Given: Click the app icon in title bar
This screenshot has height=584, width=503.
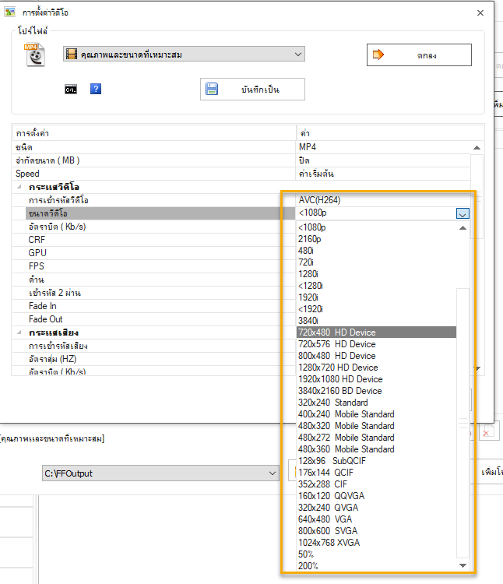Looking at the screenshot, I should pos(12,13).
